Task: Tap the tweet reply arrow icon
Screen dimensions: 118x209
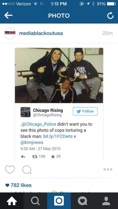Action: pos(23,157)
